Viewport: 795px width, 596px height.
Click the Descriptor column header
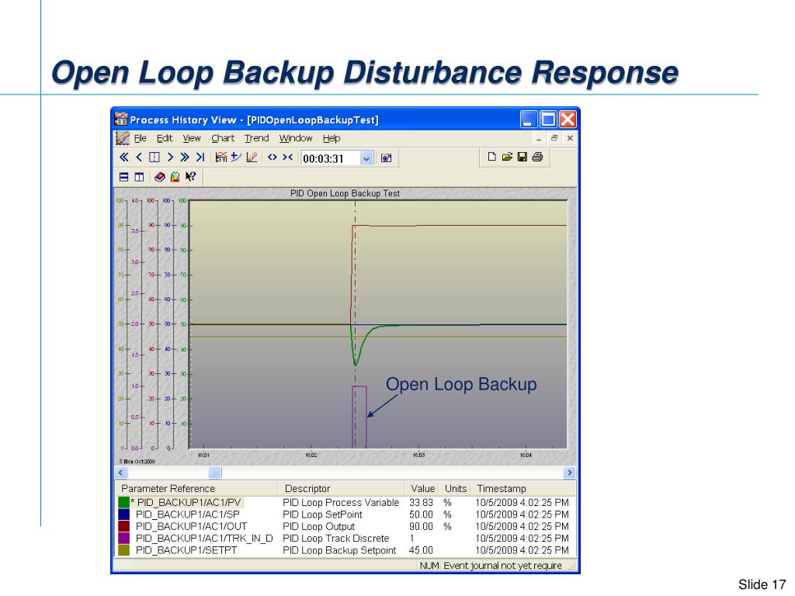point(342,489)
